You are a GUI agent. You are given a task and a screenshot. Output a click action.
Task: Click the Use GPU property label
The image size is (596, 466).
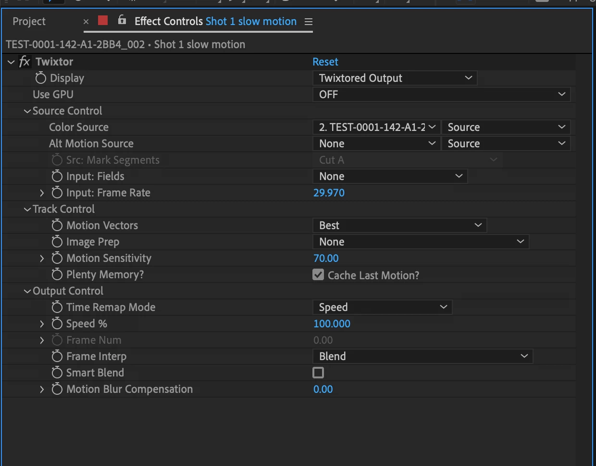pos(53,94)
